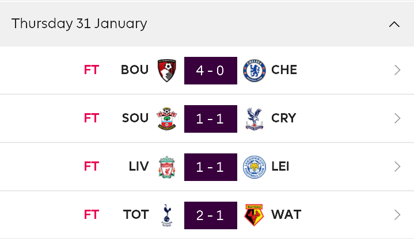Click the Watford club crest
Viewport: 414px width, 239px height.
coord(254,215)
